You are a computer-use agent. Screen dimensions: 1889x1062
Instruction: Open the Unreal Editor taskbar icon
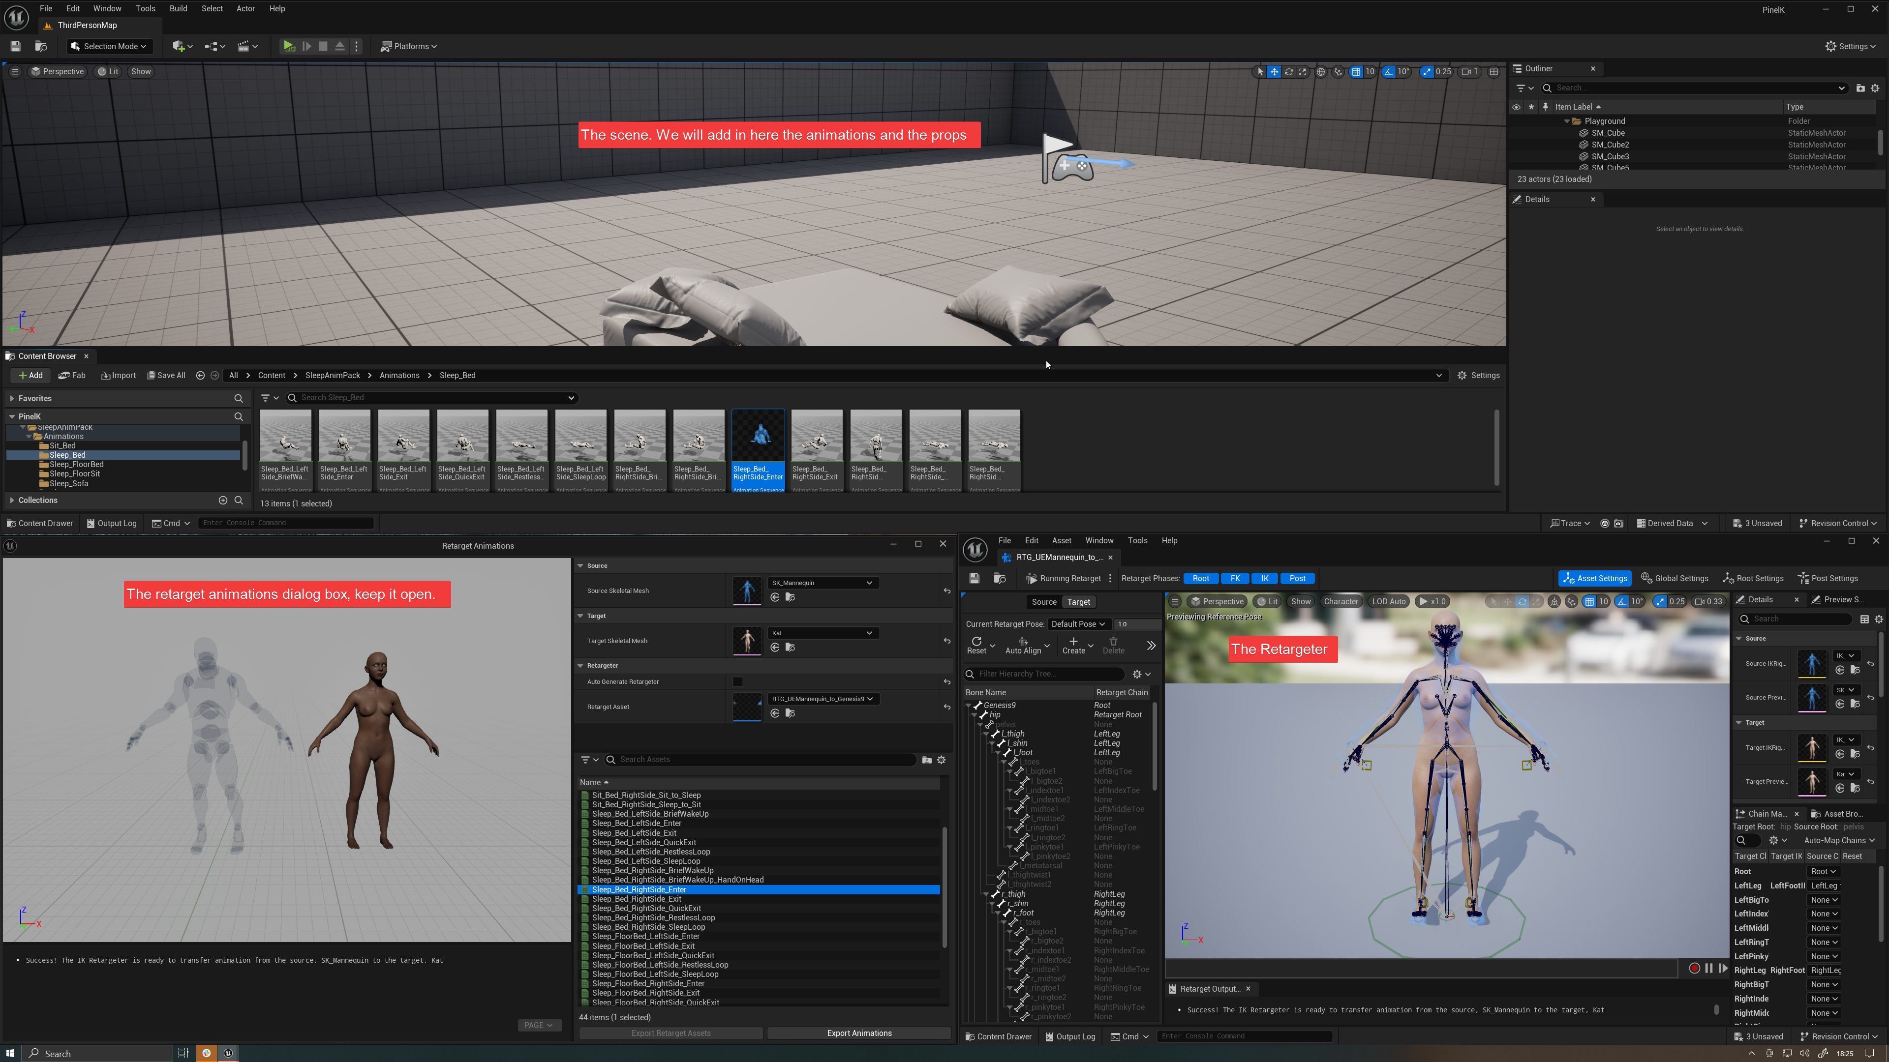tap(228, 1053)
